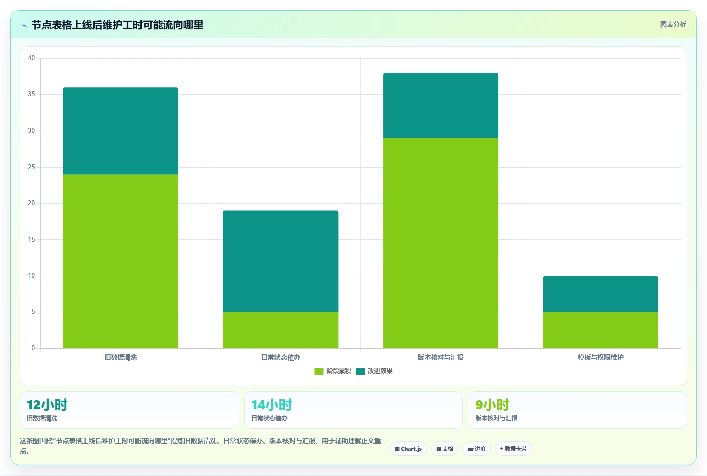The image size is (707, 476).
Task: Select the 14小时 日常状态催办 stat card
Action: click(353, 410)
